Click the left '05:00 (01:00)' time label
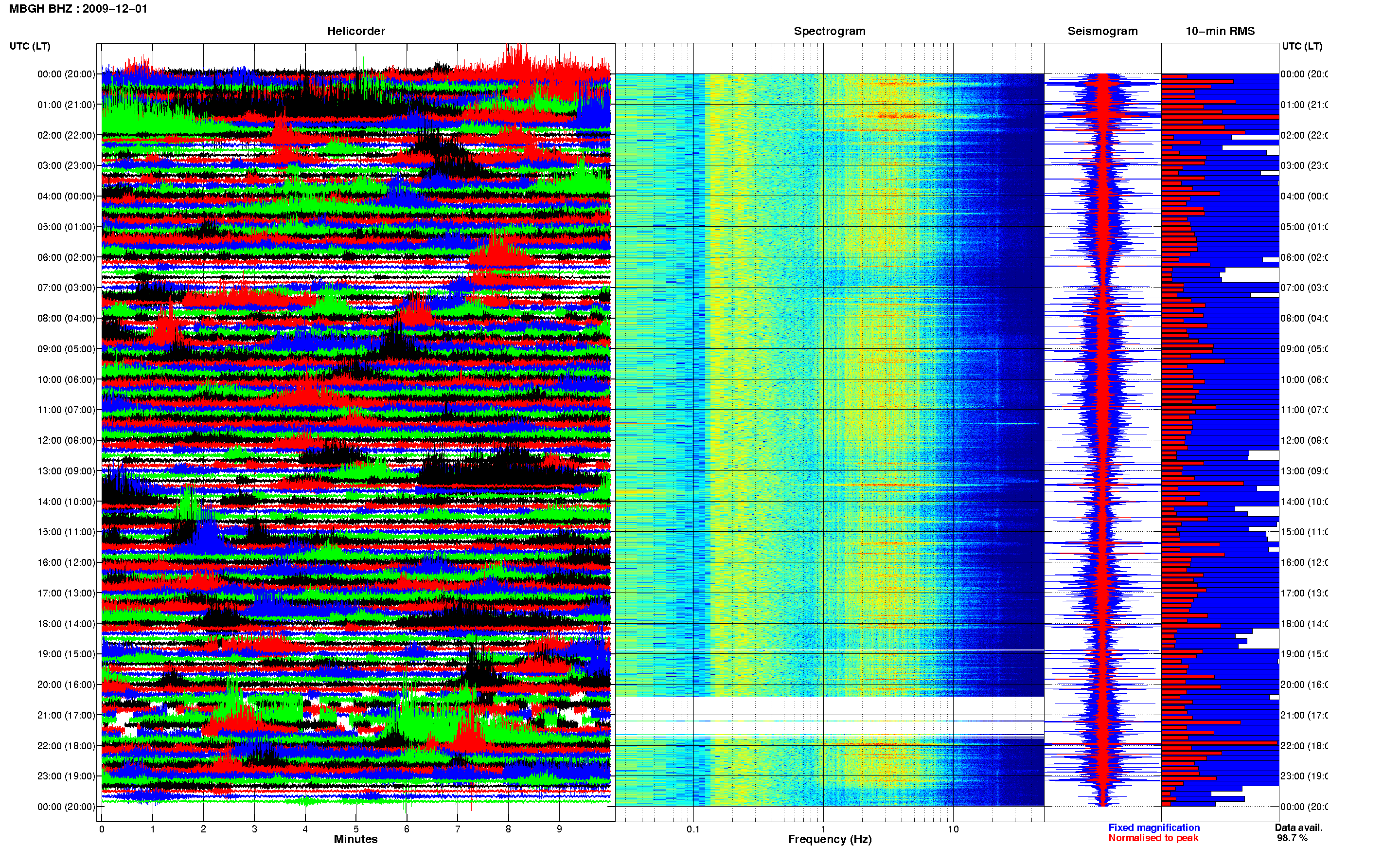The image size is (1383, 865). click(66, 227)
